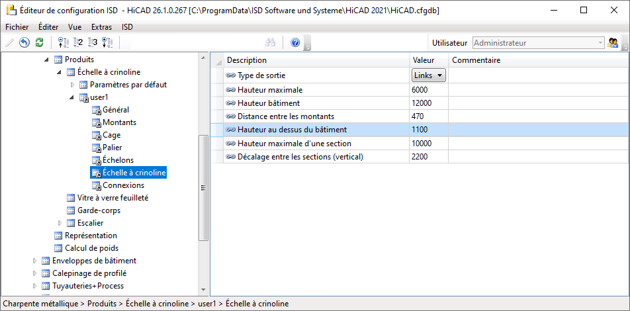Image resolution: width=630 pixels, height=311 pixels.
Task: Click the Commentaire column header
Action: (x=539, y=60)
